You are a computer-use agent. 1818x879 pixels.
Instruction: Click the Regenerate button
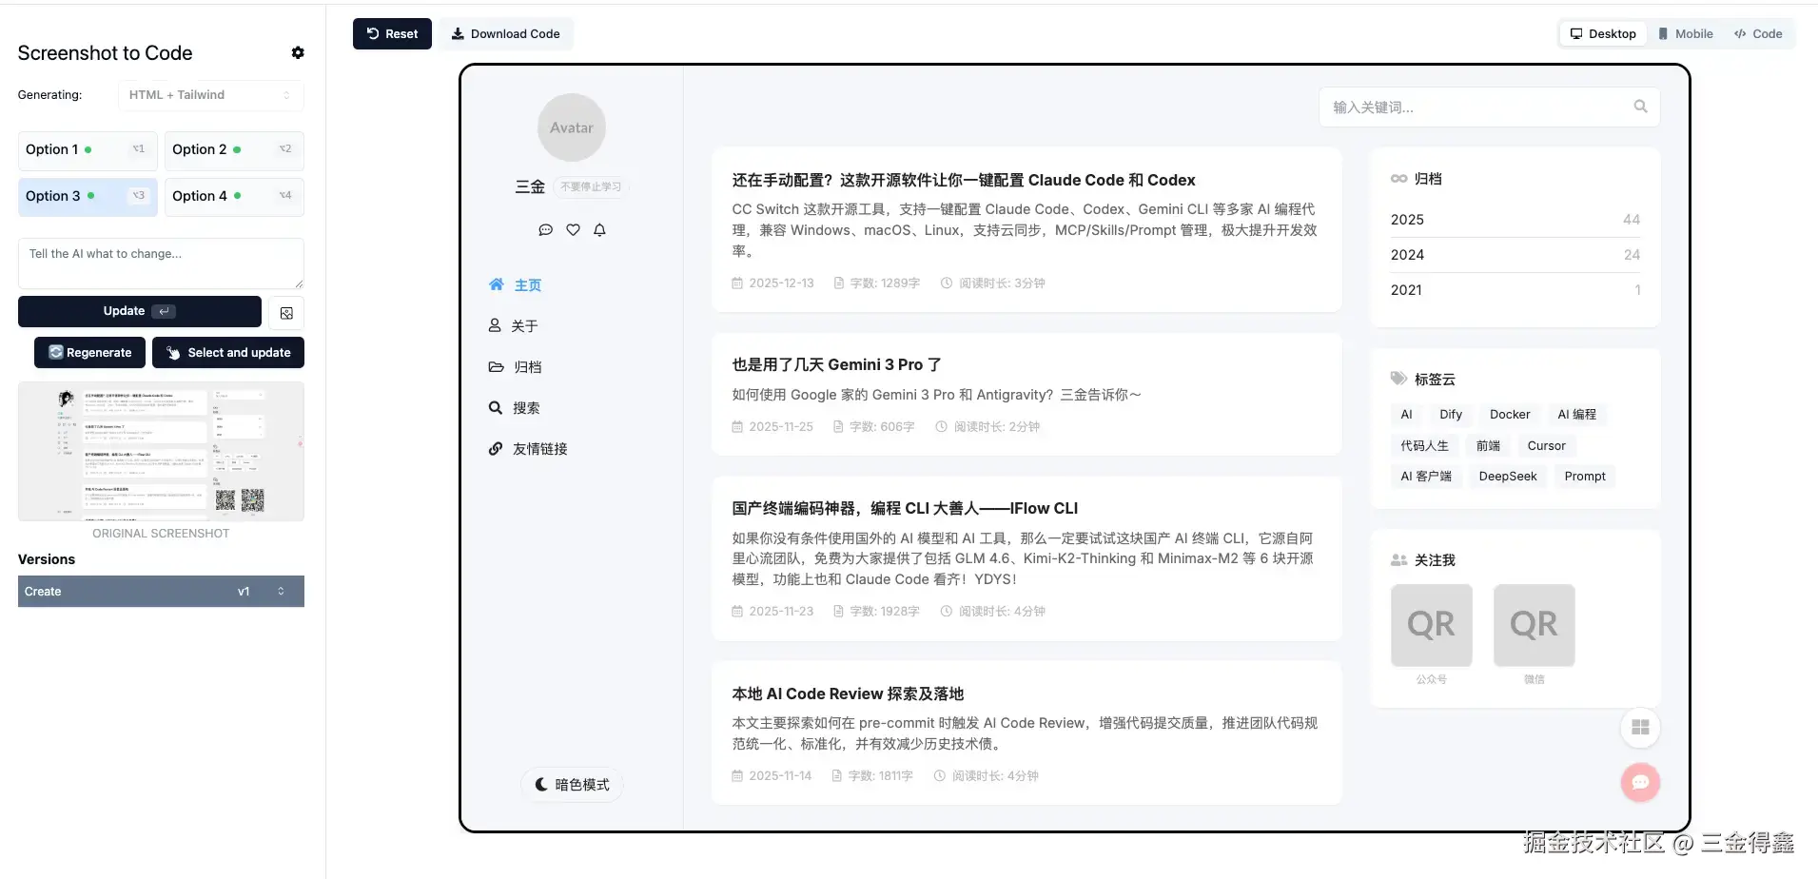coord(89,353)
